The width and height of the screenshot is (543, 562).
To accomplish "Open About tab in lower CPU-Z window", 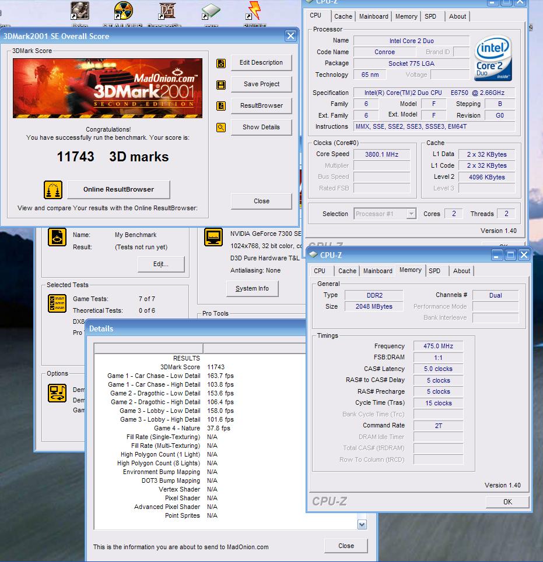I will pos(461,271).
